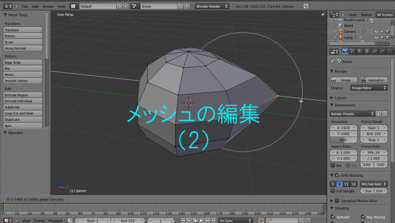Click the pin icon beside Scene

(x=332, y=62)
